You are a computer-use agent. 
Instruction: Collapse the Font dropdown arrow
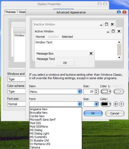[80, 104]
